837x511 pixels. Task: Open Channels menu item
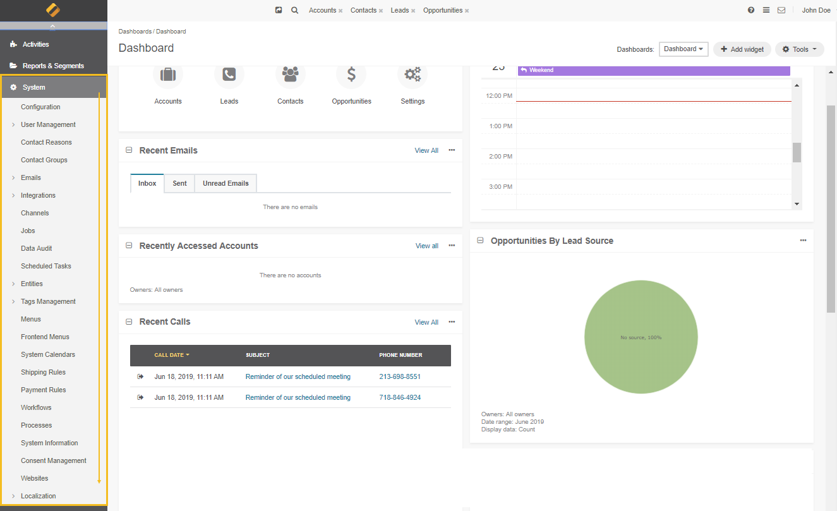[35, 213]
